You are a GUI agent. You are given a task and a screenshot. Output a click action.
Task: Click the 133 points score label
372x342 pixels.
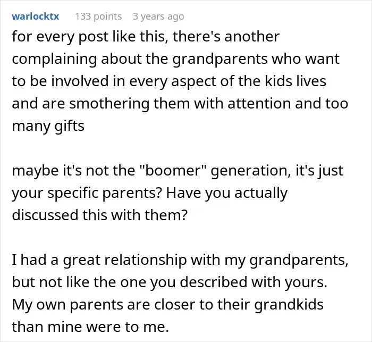pyautogui.click(x=98, y=16)
